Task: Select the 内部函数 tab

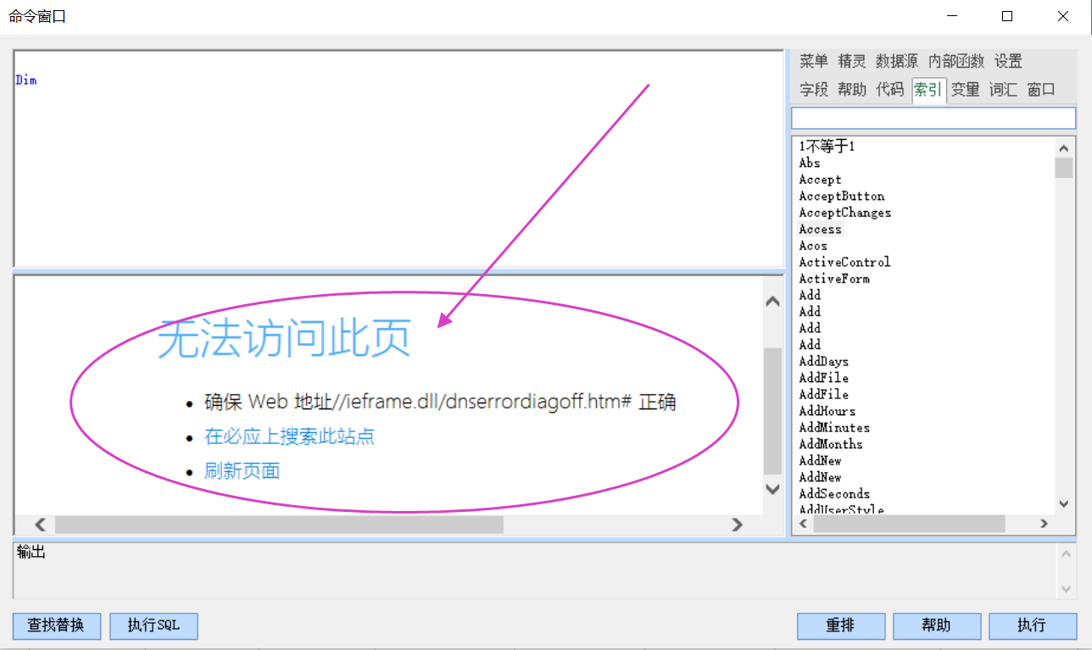Action: click(x=956, y=61)
